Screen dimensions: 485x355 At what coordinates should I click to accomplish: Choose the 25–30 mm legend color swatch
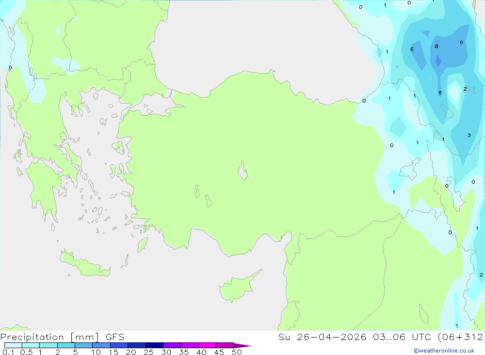click(154, 345)
